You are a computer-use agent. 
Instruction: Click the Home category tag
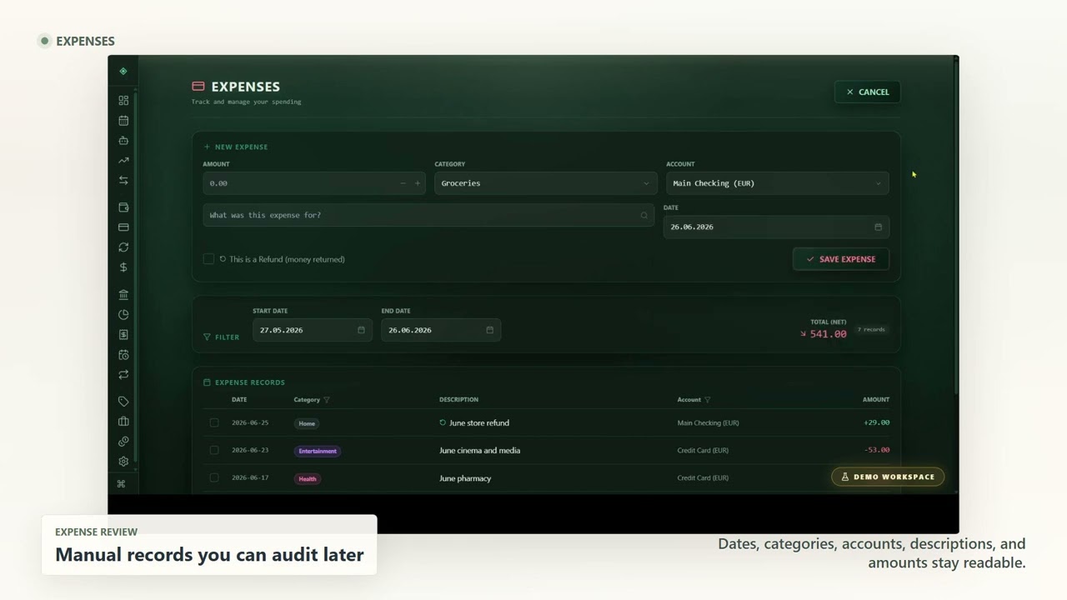click(307, 423)
